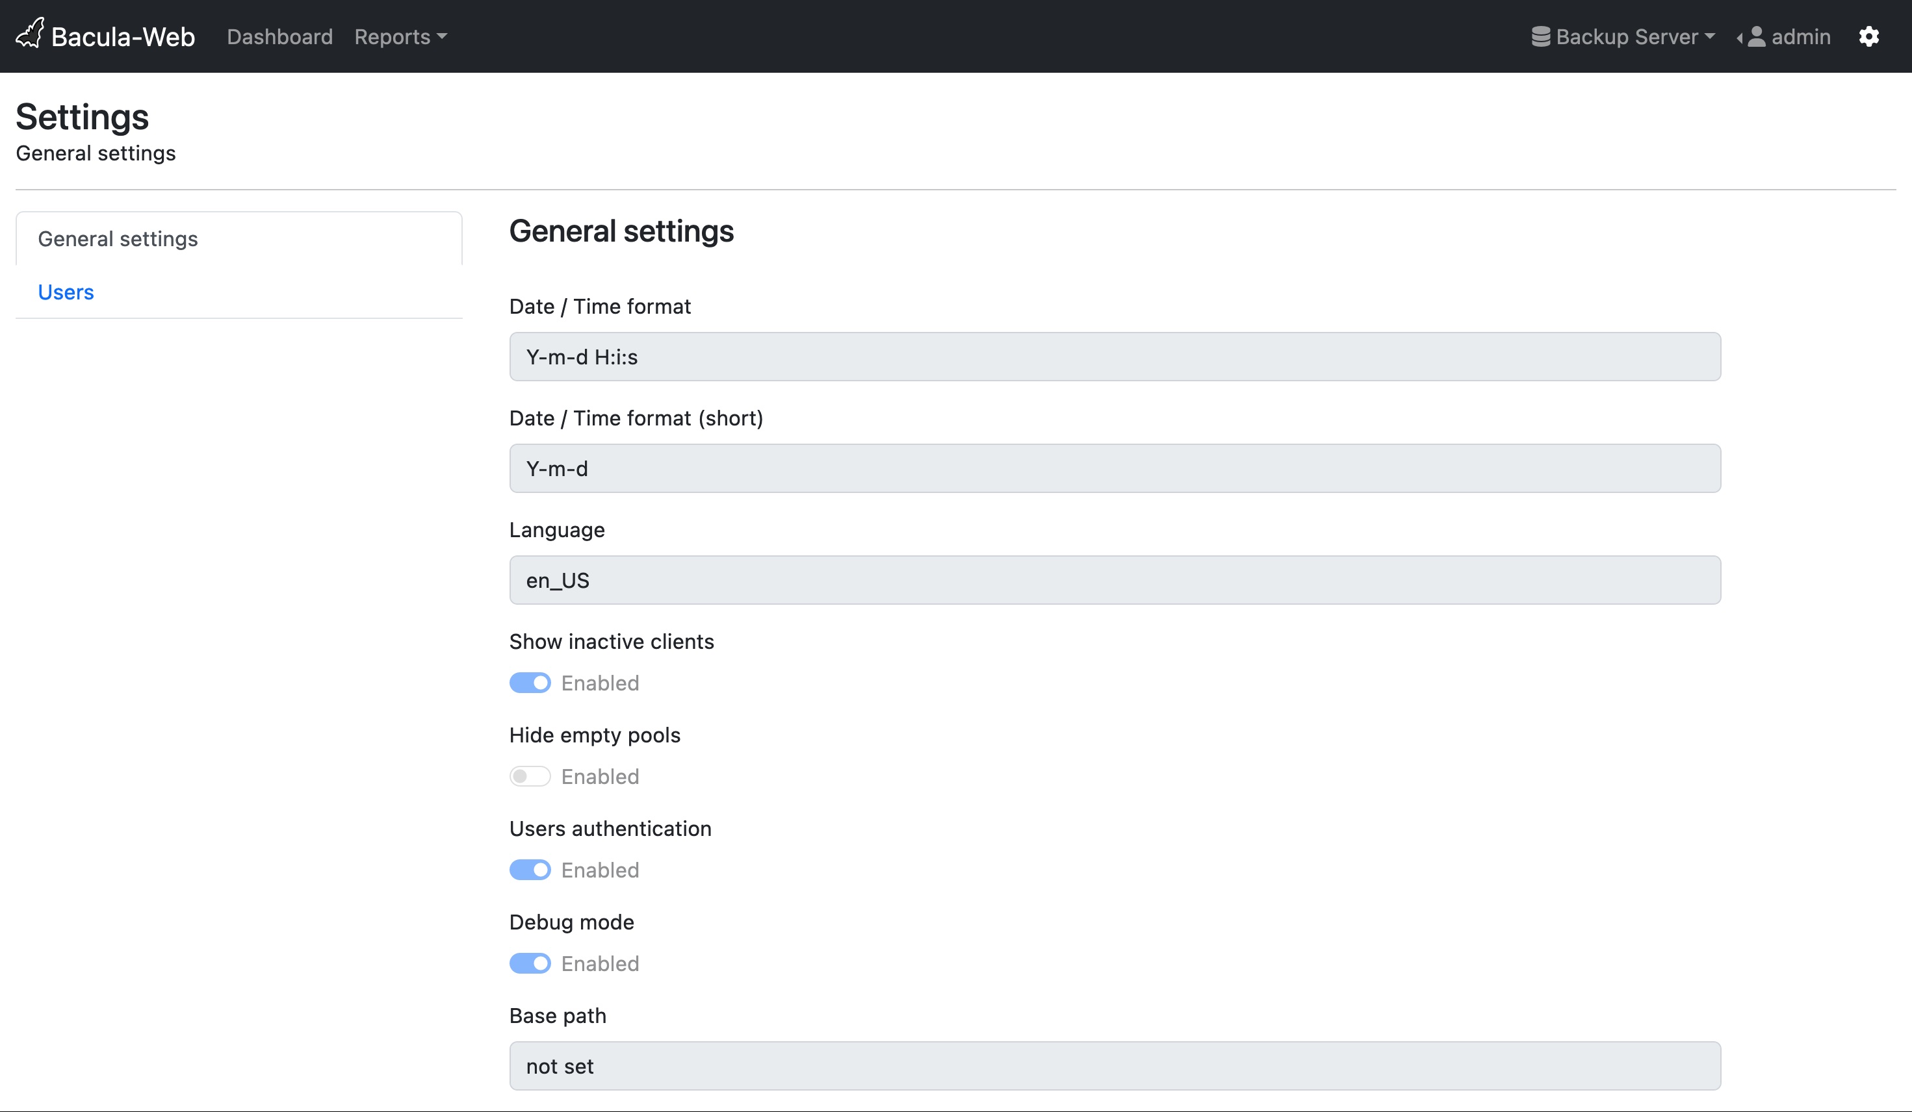Click the Enabled label under Debug mode
Screen dimensions: 1912x1112
tap(600, 963)
